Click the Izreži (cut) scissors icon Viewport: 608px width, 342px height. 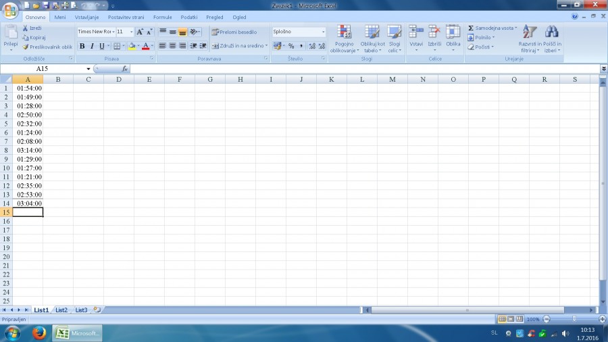[26, 28]
